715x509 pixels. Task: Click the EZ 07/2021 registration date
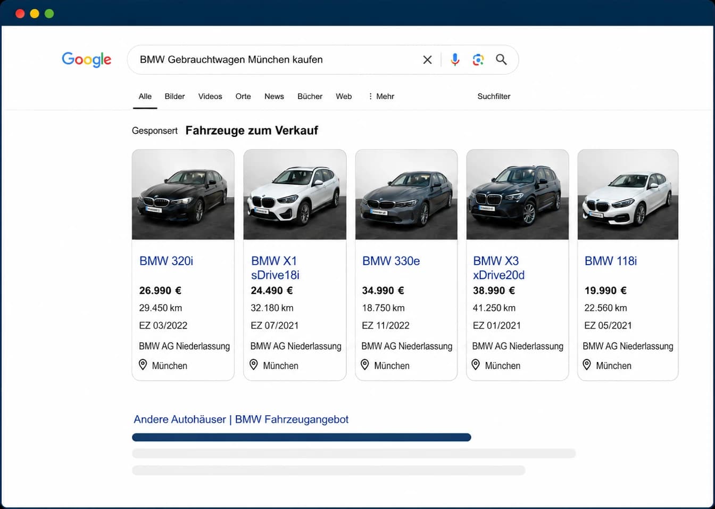click(x=275, y=325)
